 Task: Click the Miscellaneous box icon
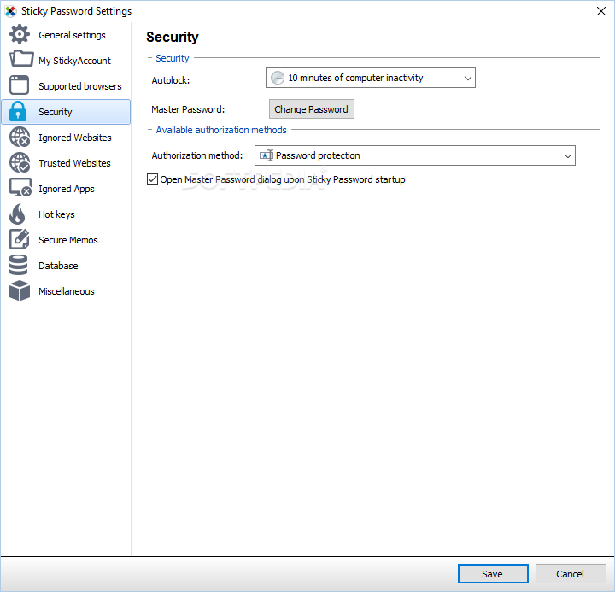click(20, 290)
